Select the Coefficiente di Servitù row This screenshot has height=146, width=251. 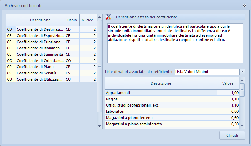pos(51,73)
